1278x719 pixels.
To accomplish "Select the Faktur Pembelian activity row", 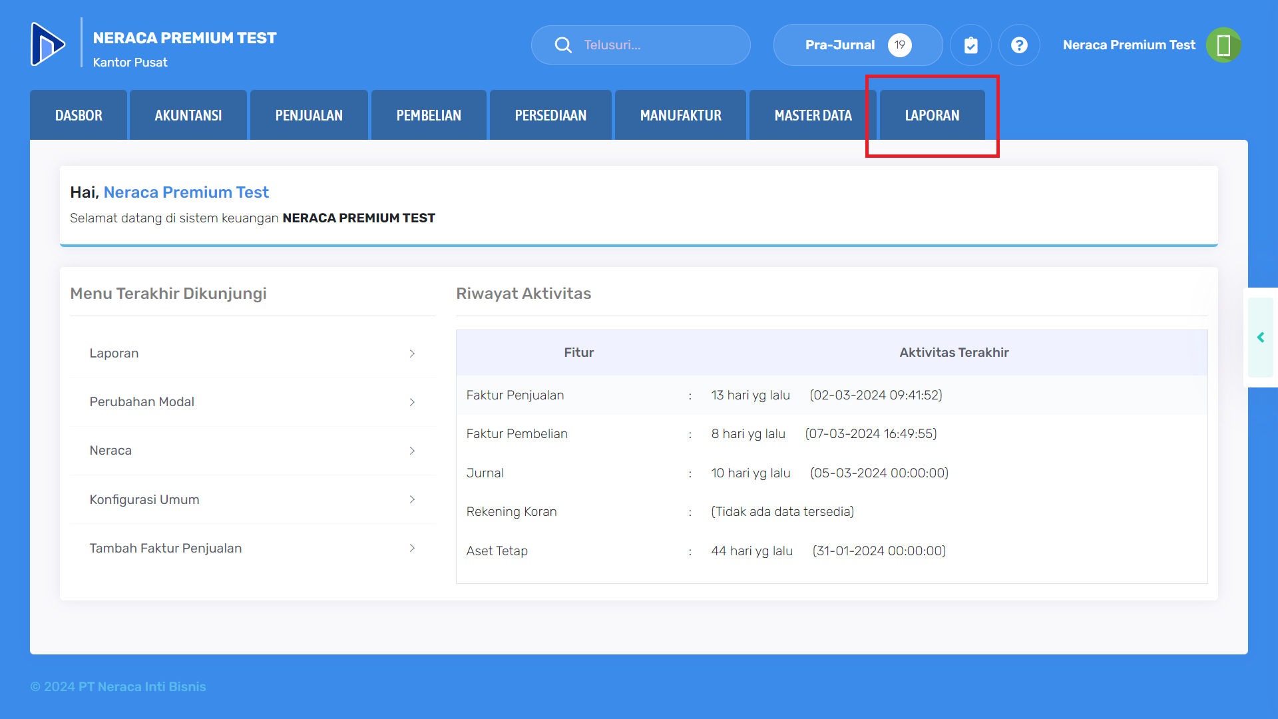I will [x=832, y=434].
